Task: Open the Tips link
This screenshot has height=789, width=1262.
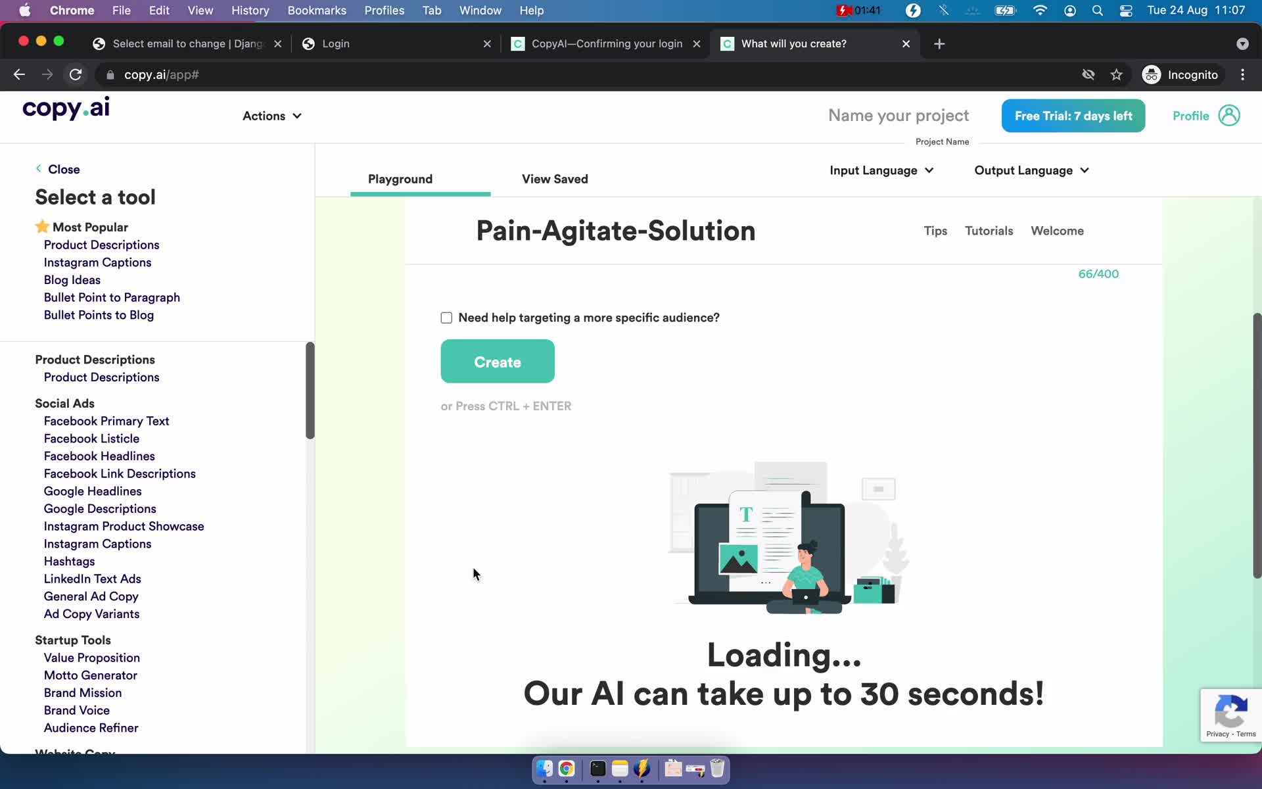Action: pyautogui.click(x=935, y=231)
